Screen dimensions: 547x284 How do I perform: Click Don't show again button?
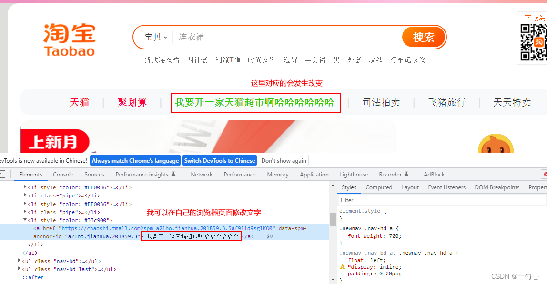tap(284, 161)
